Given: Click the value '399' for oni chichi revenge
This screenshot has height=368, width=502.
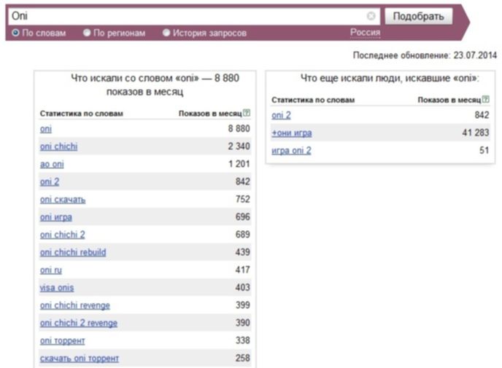Looking at the screenshot, I should click(243, 305).
